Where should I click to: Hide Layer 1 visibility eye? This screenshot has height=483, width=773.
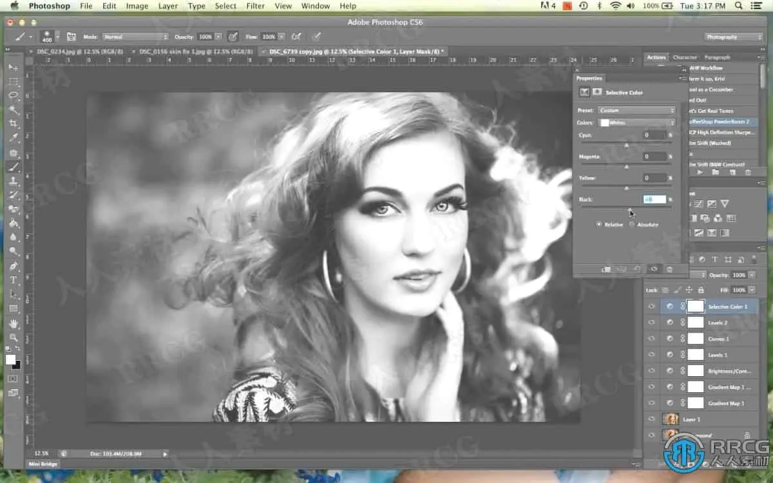(652, 419)
